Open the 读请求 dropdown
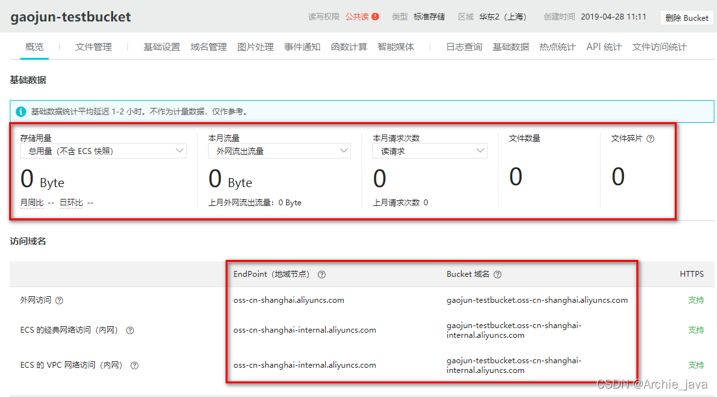The width and height of the screenshot is (717, 397). 430,151
